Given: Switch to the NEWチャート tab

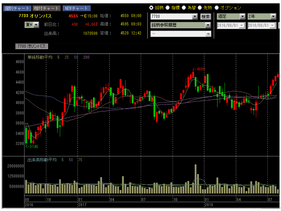Looking at the screenshot, I should (x=77, y=8).
